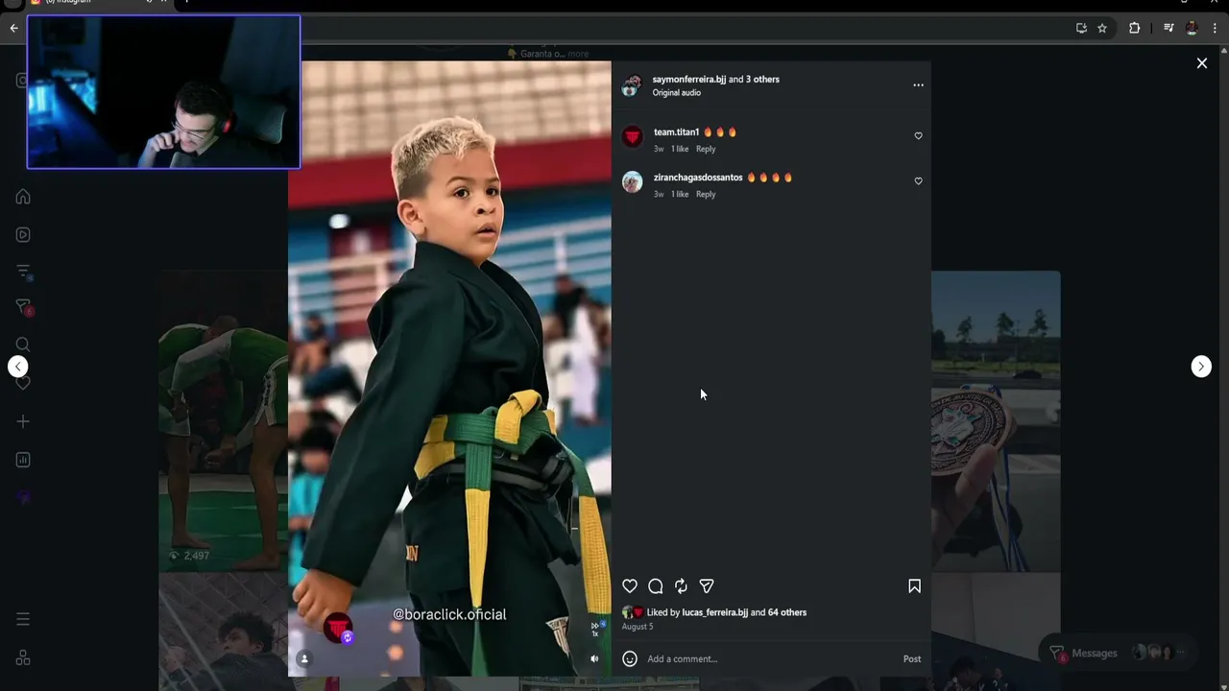Screen dimensions: 1229x691
Task: Close the post viewer with the X
Action: 1202,63
